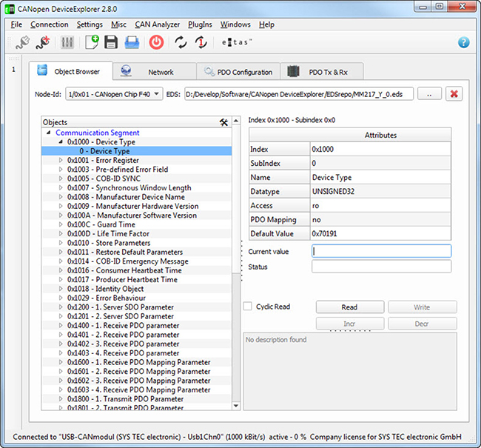The image size is (481, 448).
Task: Click the Read button
Action: coord(349,307)
